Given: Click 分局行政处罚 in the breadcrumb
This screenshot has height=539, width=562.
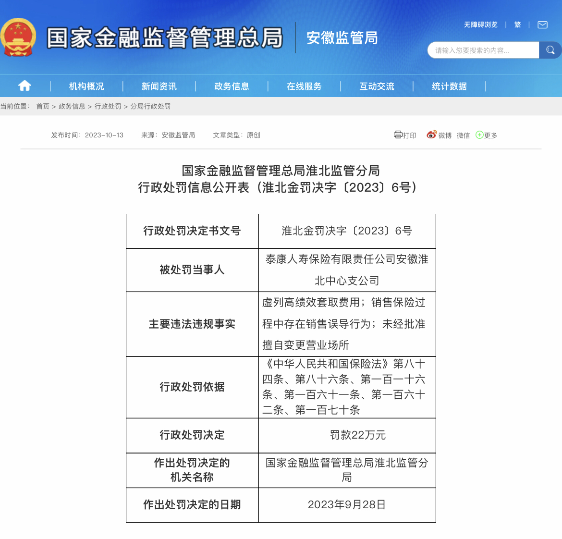Looking at the screenshot, I should (150, 106).
